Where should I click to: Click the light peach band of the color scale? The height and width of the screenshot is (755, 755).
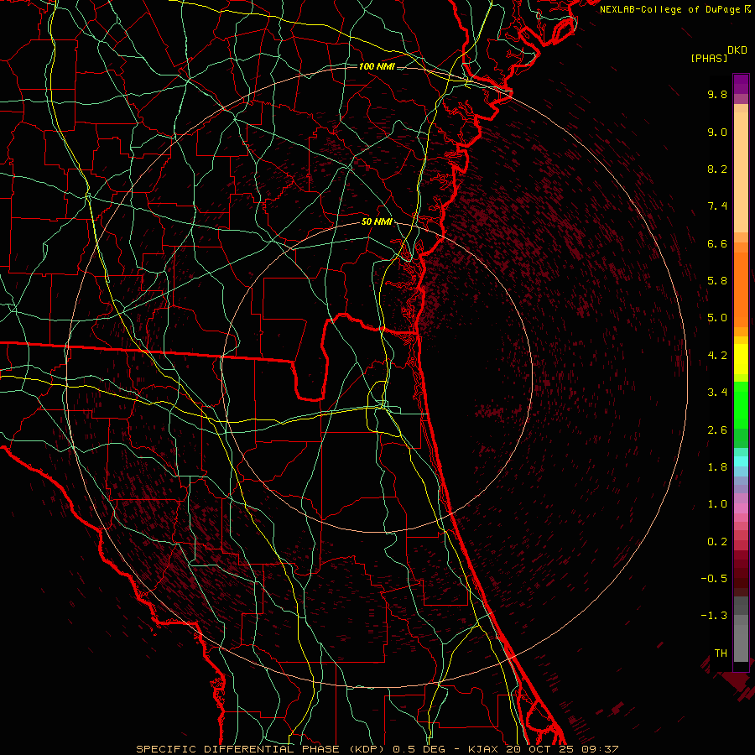741,172
